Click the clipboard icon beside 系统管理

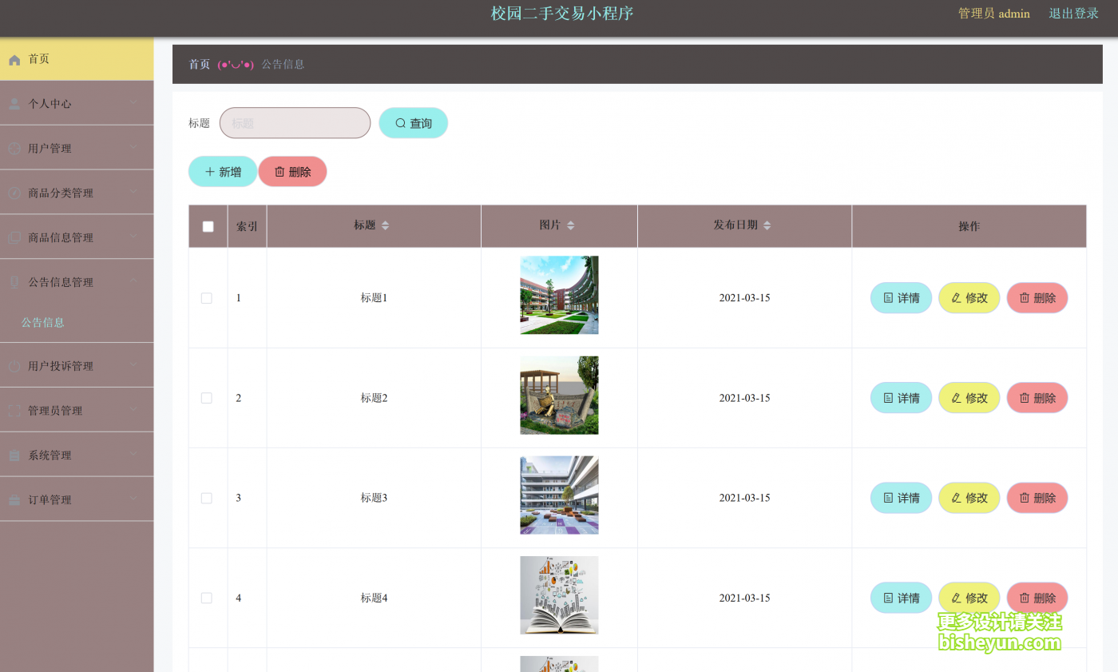[x=14, y=455]
